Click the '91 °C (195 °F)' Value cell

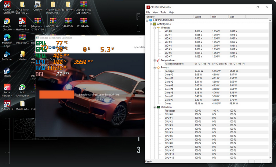(202, 64)
